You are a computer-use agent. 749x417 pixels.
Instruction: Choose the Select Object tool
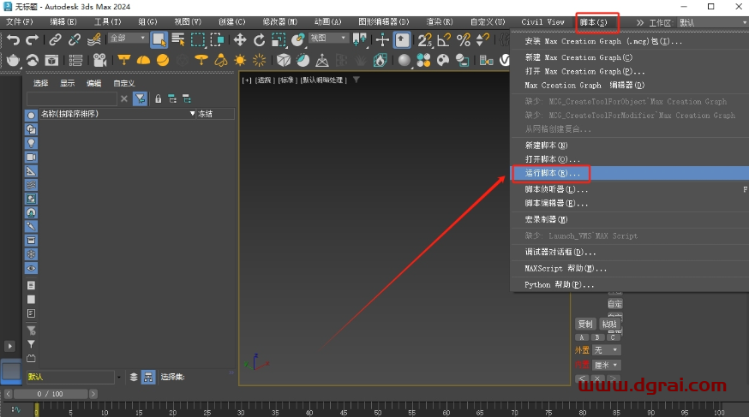[x=159, y=39]
